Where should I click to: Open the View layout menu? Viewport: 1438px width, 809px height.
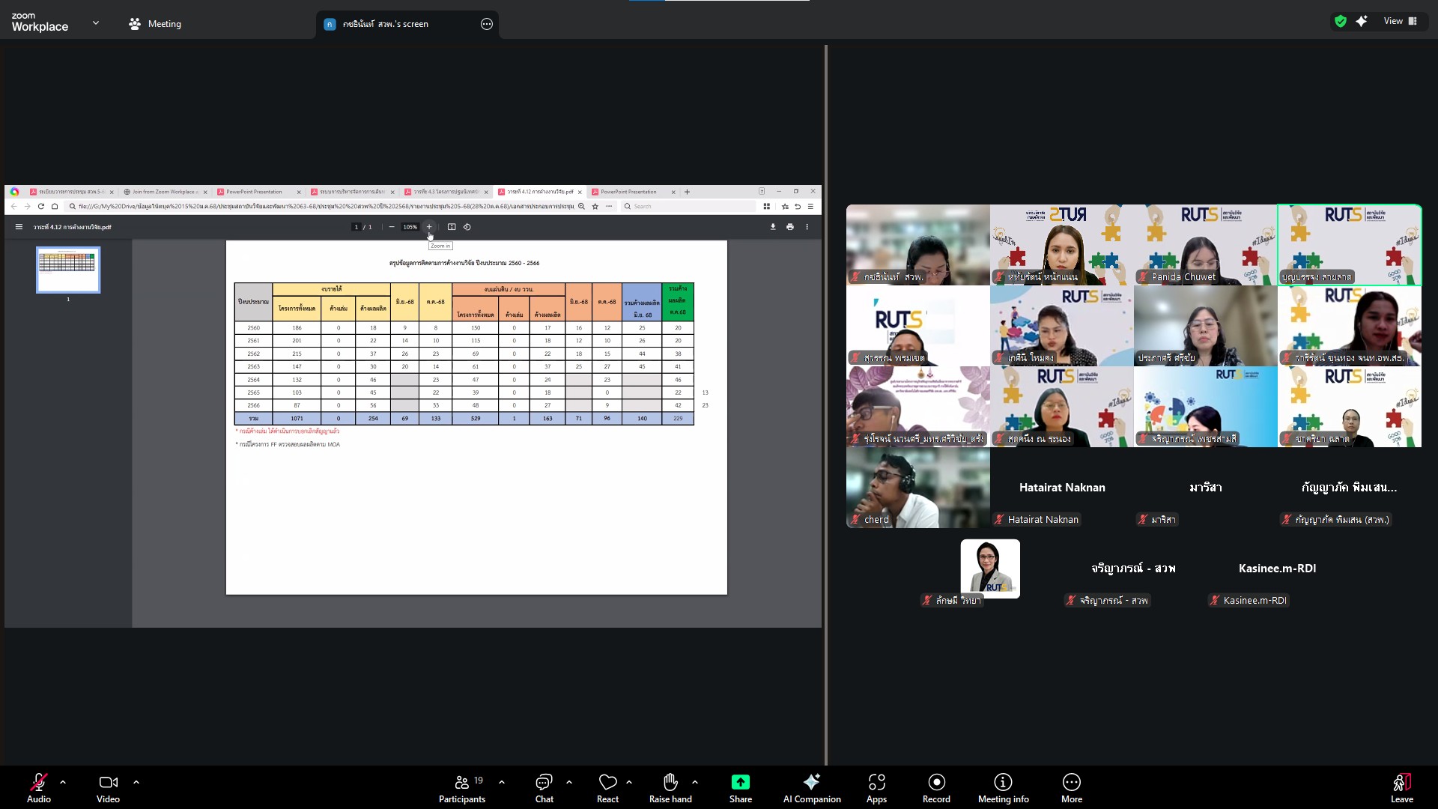(1400, 21)
